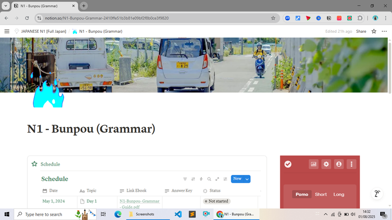Select the Short break tab
This screenshot has height=220, width=392.
(321, 194)
